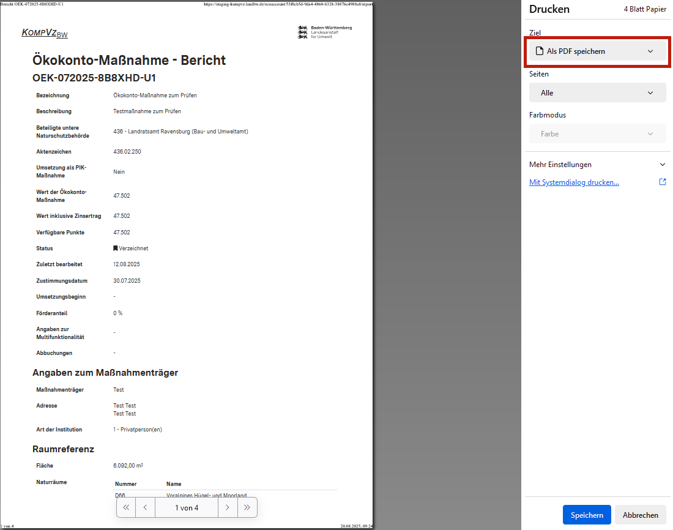
Task: Open the Seiten dropdown showing Alle
Action: (x=597, y=92)
